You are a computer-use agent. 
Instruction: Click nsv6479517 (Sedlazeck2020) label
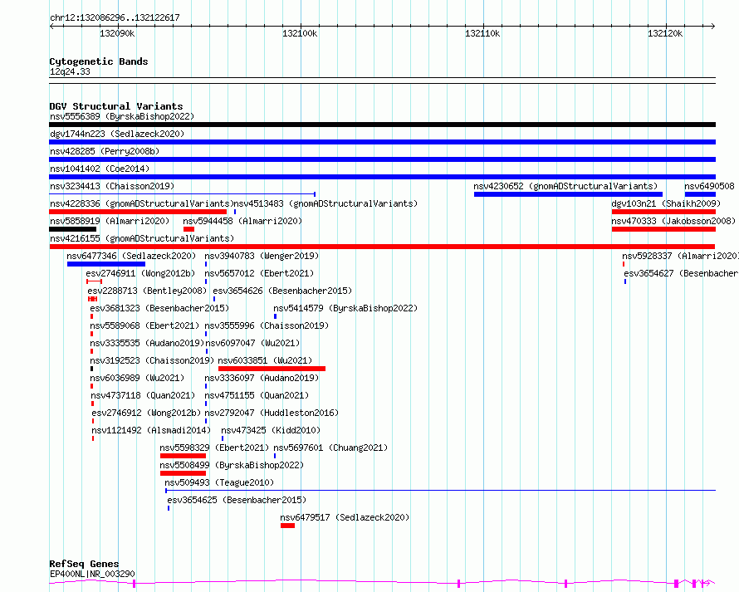coord(345,517)
